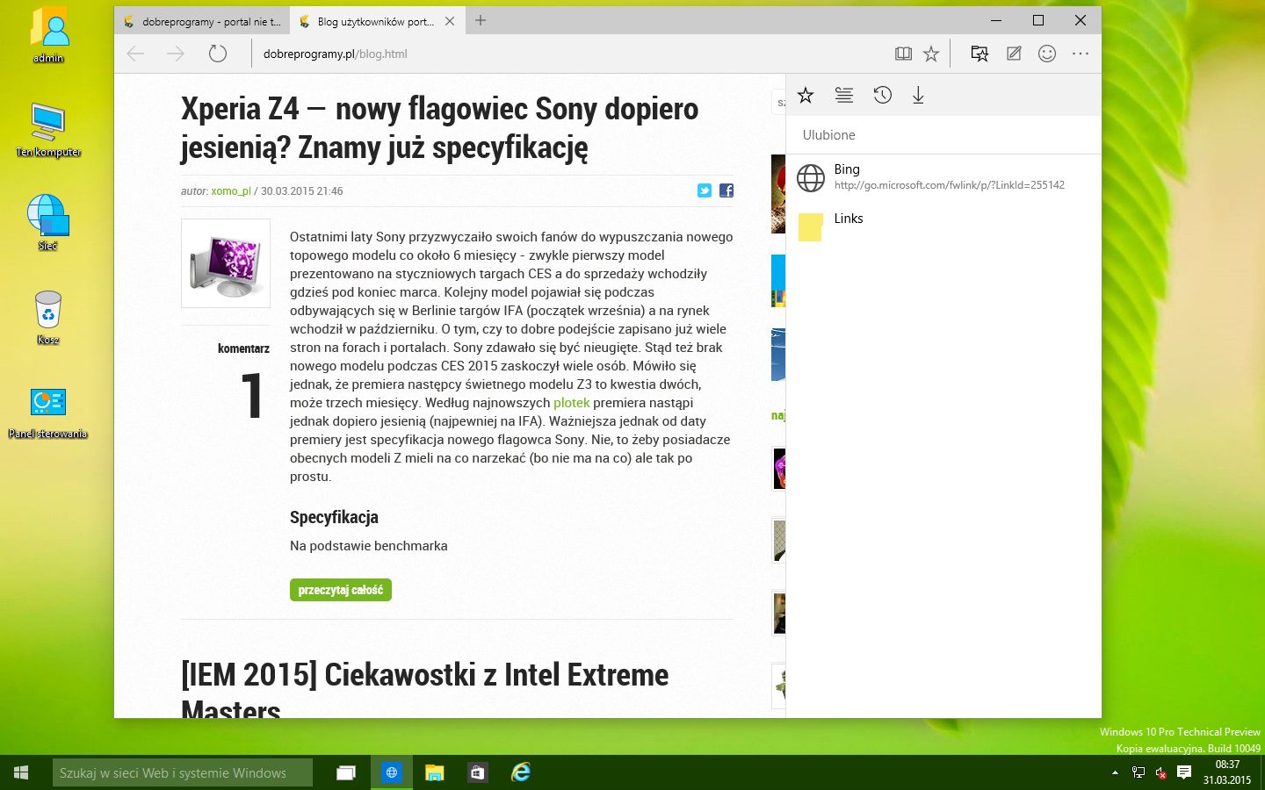Refresh the current page
Screen dimensions: 1265x790
pos(217,54)
